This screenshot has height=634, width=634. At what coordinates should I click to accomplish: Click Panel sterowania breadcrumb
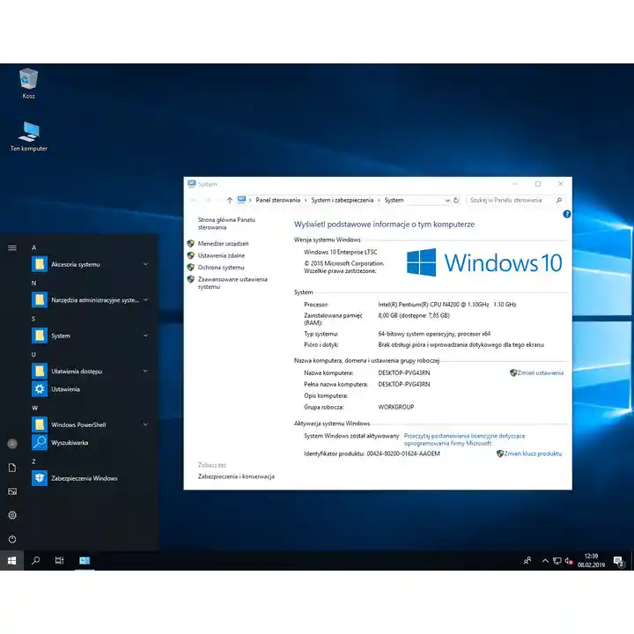(x=277, y=200)
